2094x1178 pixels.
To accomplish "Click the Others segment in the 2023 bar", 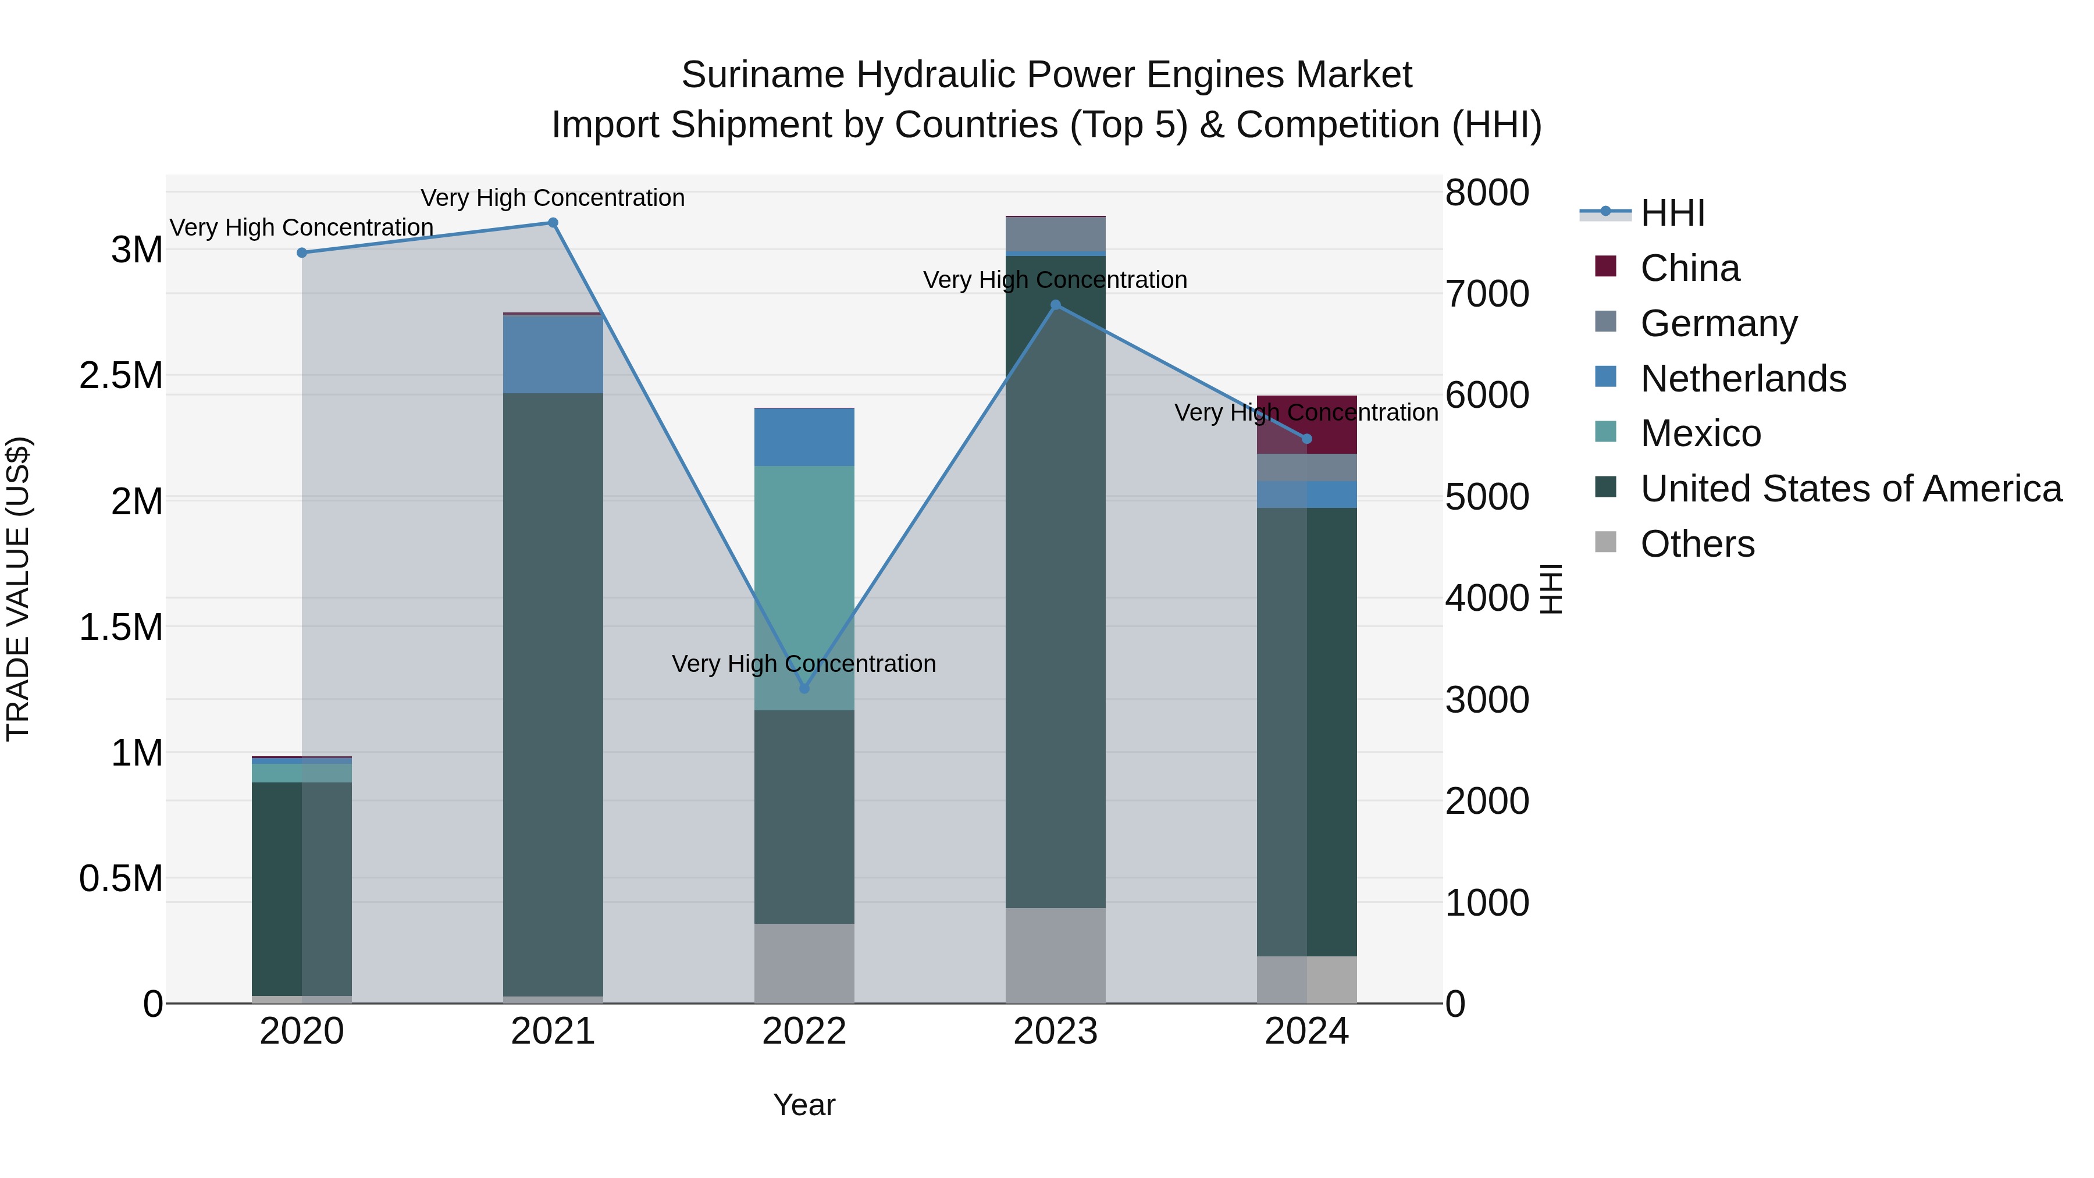I will point(1056,955).
